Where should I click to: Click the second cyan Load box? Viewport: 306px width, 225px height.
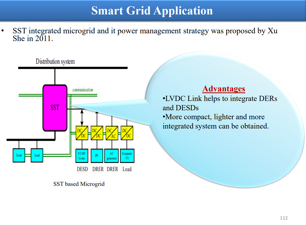click(x=37, y=155)
